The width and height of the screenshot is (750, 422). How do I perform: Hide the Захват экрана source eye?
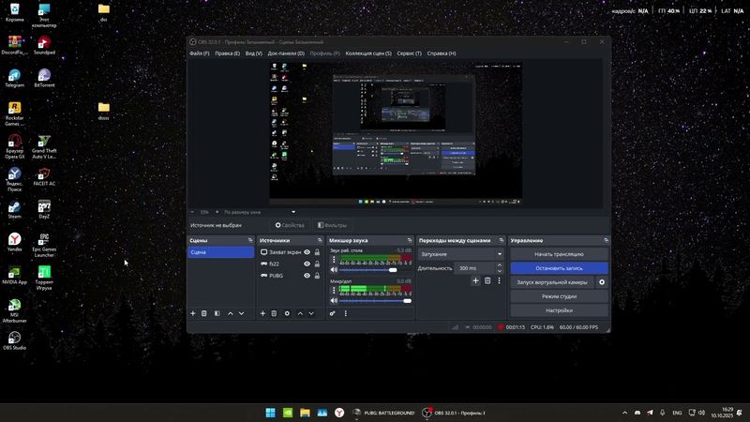[x=307, y=252]
